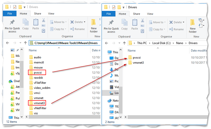This screenshot has height=129, width=211.
Task: Click Paste shortcut icon in right window
Action: click(x=142, y=31)
